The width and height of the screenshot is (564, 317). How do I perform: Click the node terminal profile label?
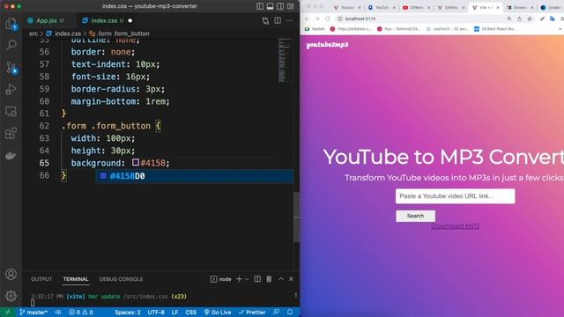pos(221,279)
